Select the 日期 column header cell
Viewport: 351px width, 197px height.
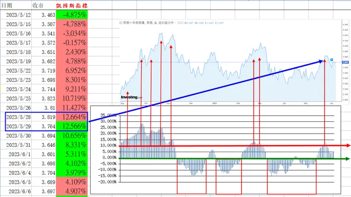tap(16, 5)
